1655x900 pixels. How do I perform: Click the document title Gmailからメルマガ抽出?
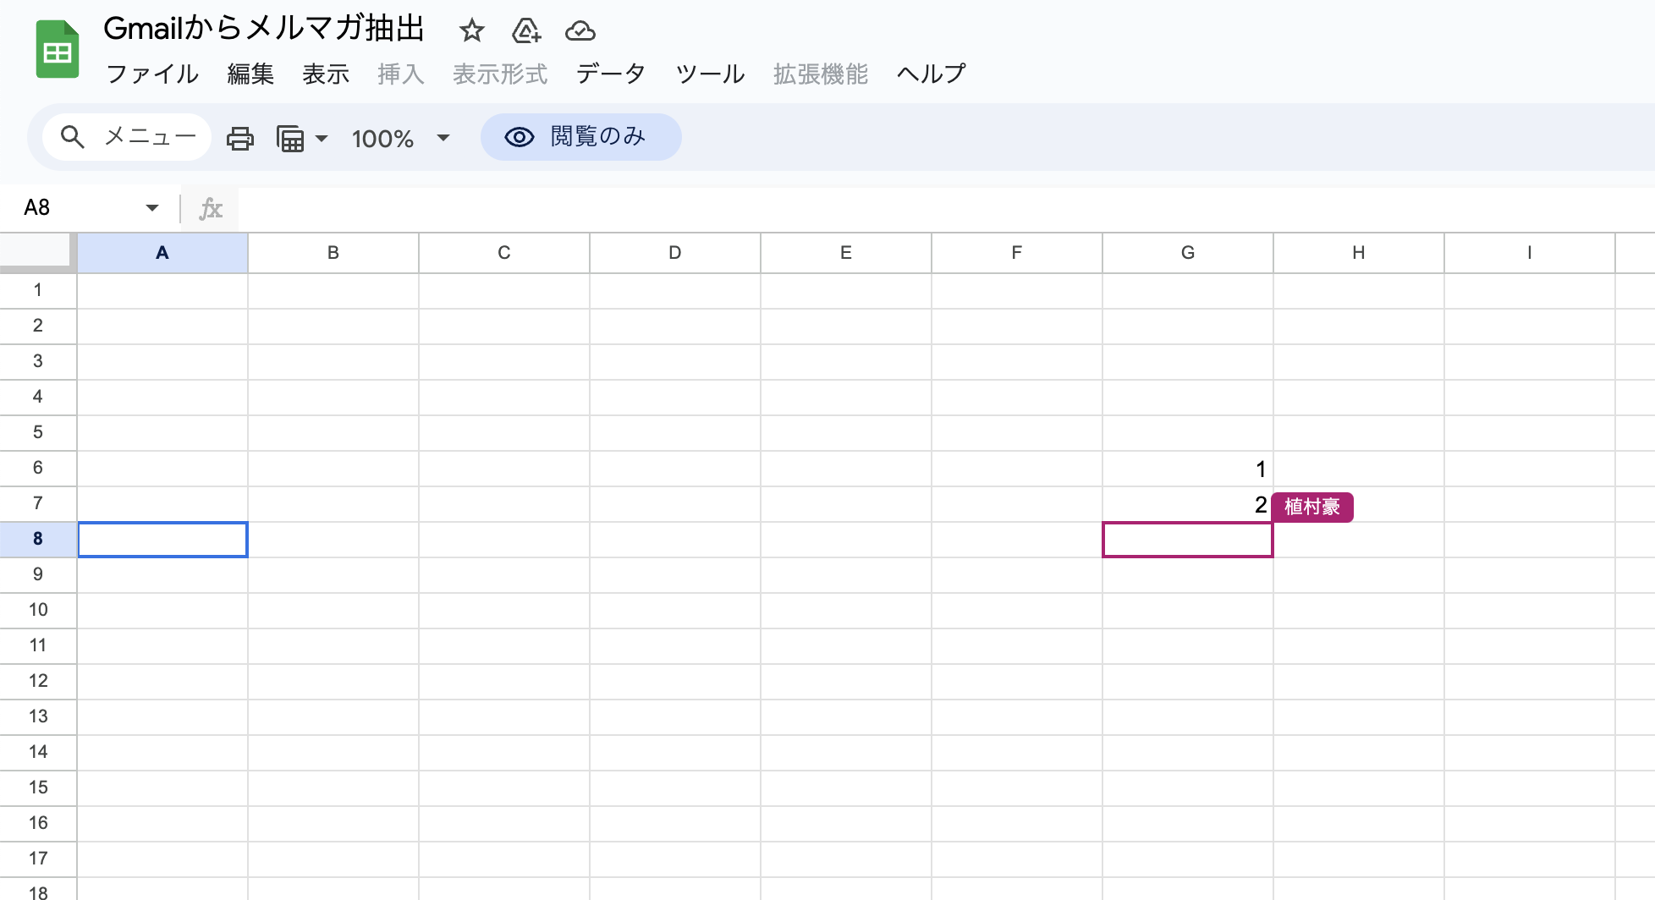(264, 29)
